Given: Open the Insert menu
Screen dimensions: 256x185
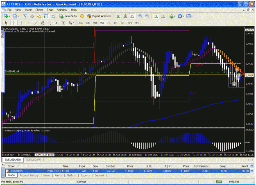Looking at the screenshot, I should pyautogui.click(x=28, y=10).
